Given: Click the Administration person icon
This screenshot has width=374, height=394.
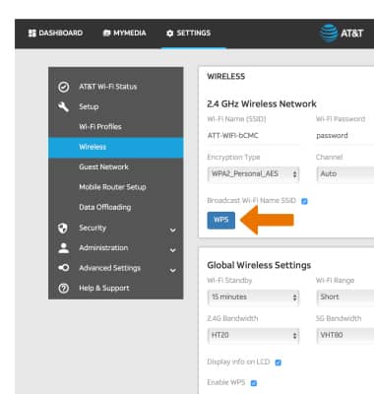Looking at the screenshot, I should [x=63, y=248].
